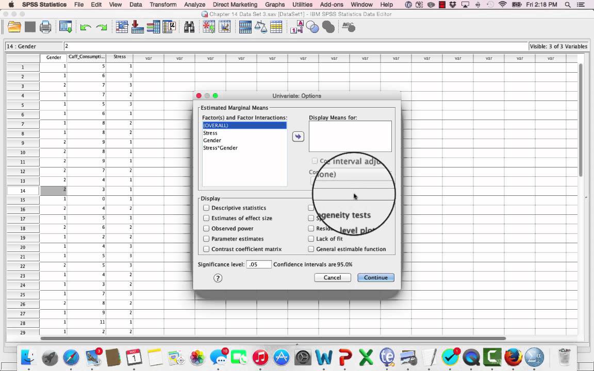Click the Cancel button in Options dialog

pyautogui.click(x=332, y=278)
